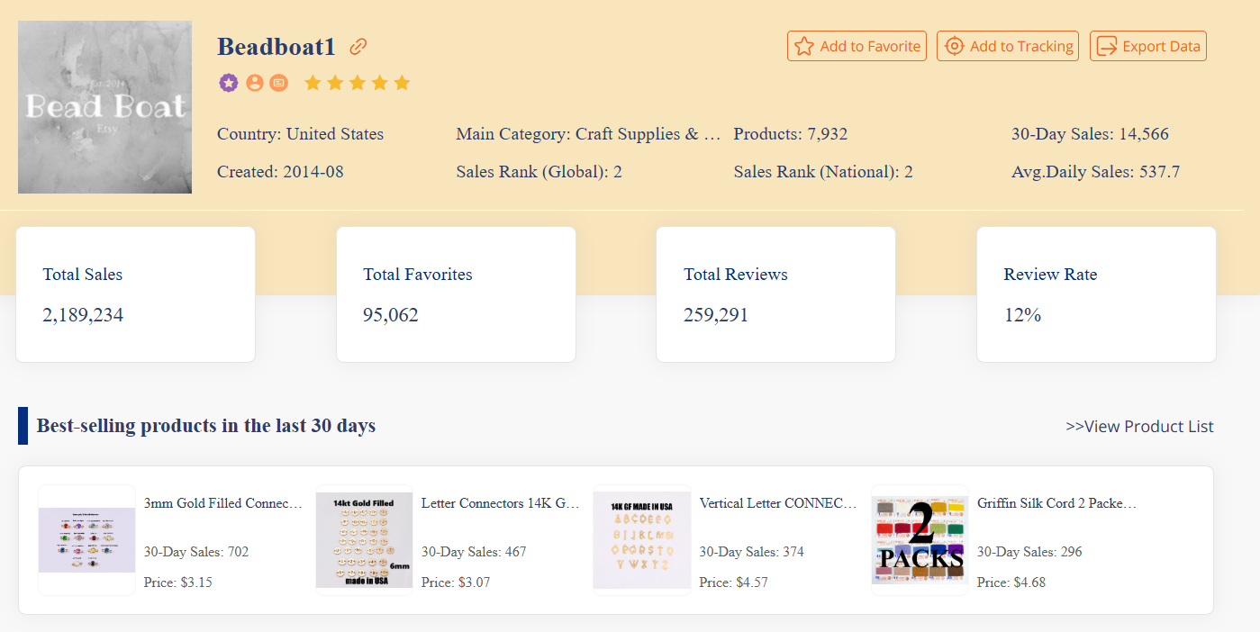
Task: Export the shop data
Action: pos(1147,45)
